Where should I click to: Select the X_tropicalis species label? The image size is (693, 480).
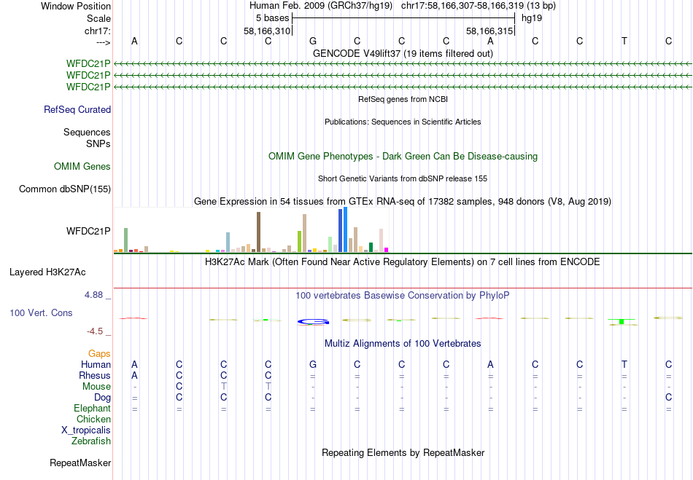(86, 430)
